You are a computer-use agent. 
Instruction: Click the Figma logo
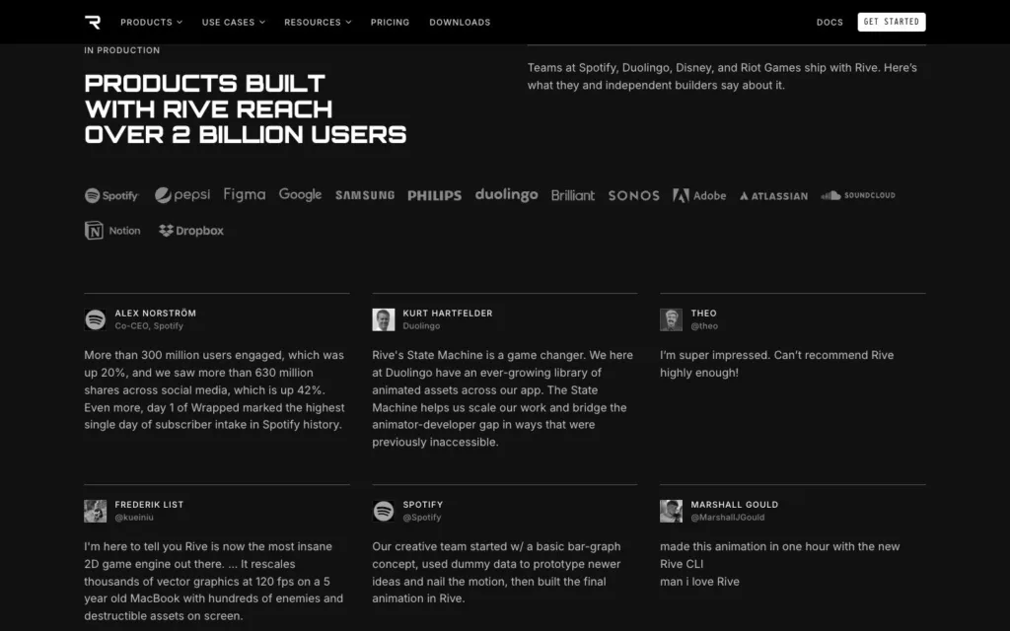click(x=245, y=194)
